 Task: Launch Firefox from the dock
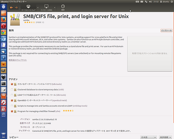(3, 19)
